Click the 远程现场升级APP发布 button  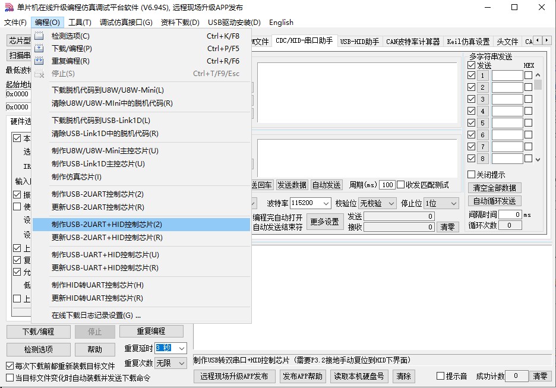[234, 376]
